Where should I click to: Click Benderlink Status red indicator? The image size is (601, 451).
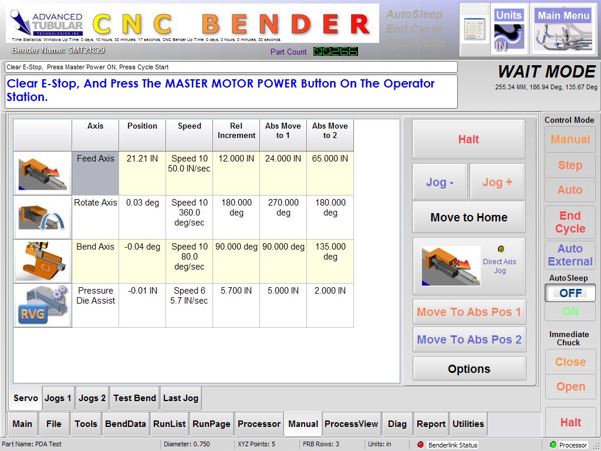click(x=420, y=445)
